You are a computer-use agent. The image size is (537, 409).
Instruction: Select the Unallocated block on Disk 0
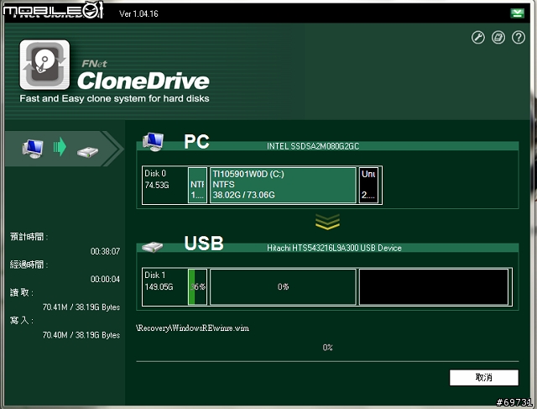tap(368, 185)
